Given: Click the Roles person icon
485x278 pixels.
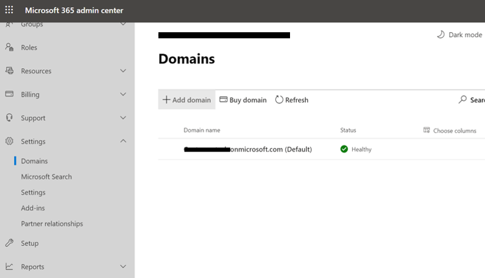Looking at the screenshot, I should coord(9,47).
